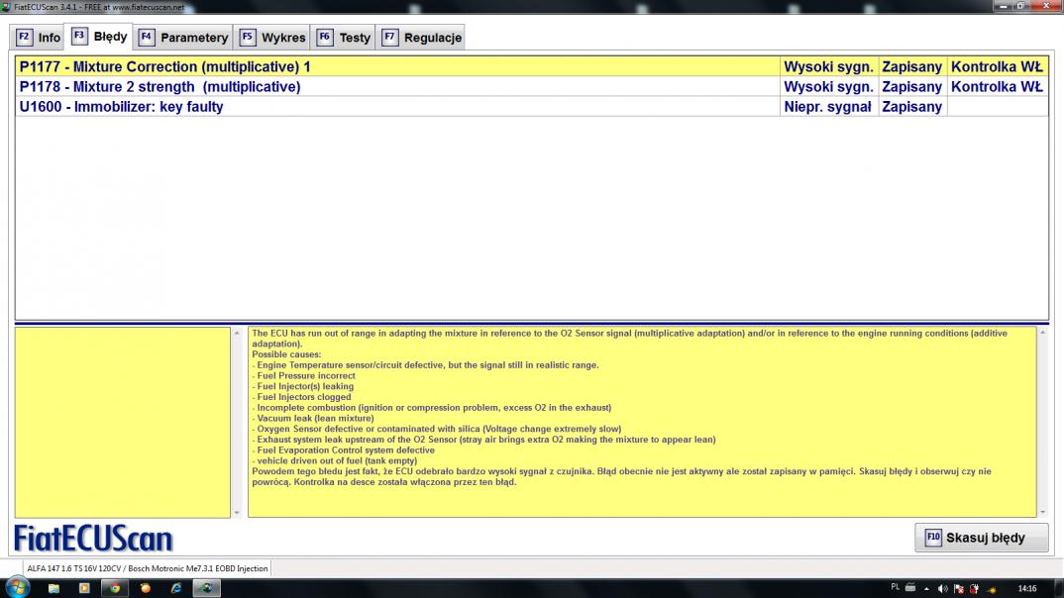Open the Info tab
Screen dimensions: 1064x598
(x=38, y=38)
